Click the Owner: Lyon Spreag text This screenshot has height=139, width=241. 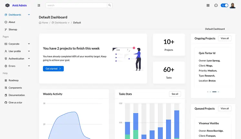point(209,60)
